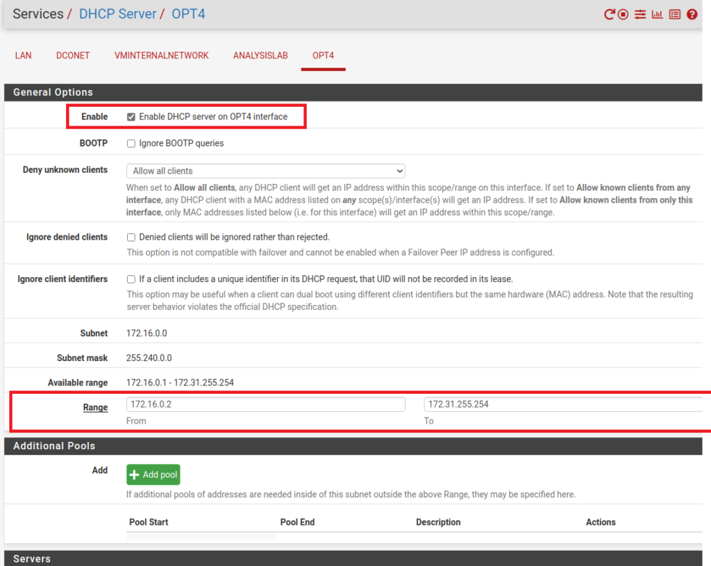Click the plus icon on Add pool
The width and height of the screenshot is (711, 566).
click(135, 475)
